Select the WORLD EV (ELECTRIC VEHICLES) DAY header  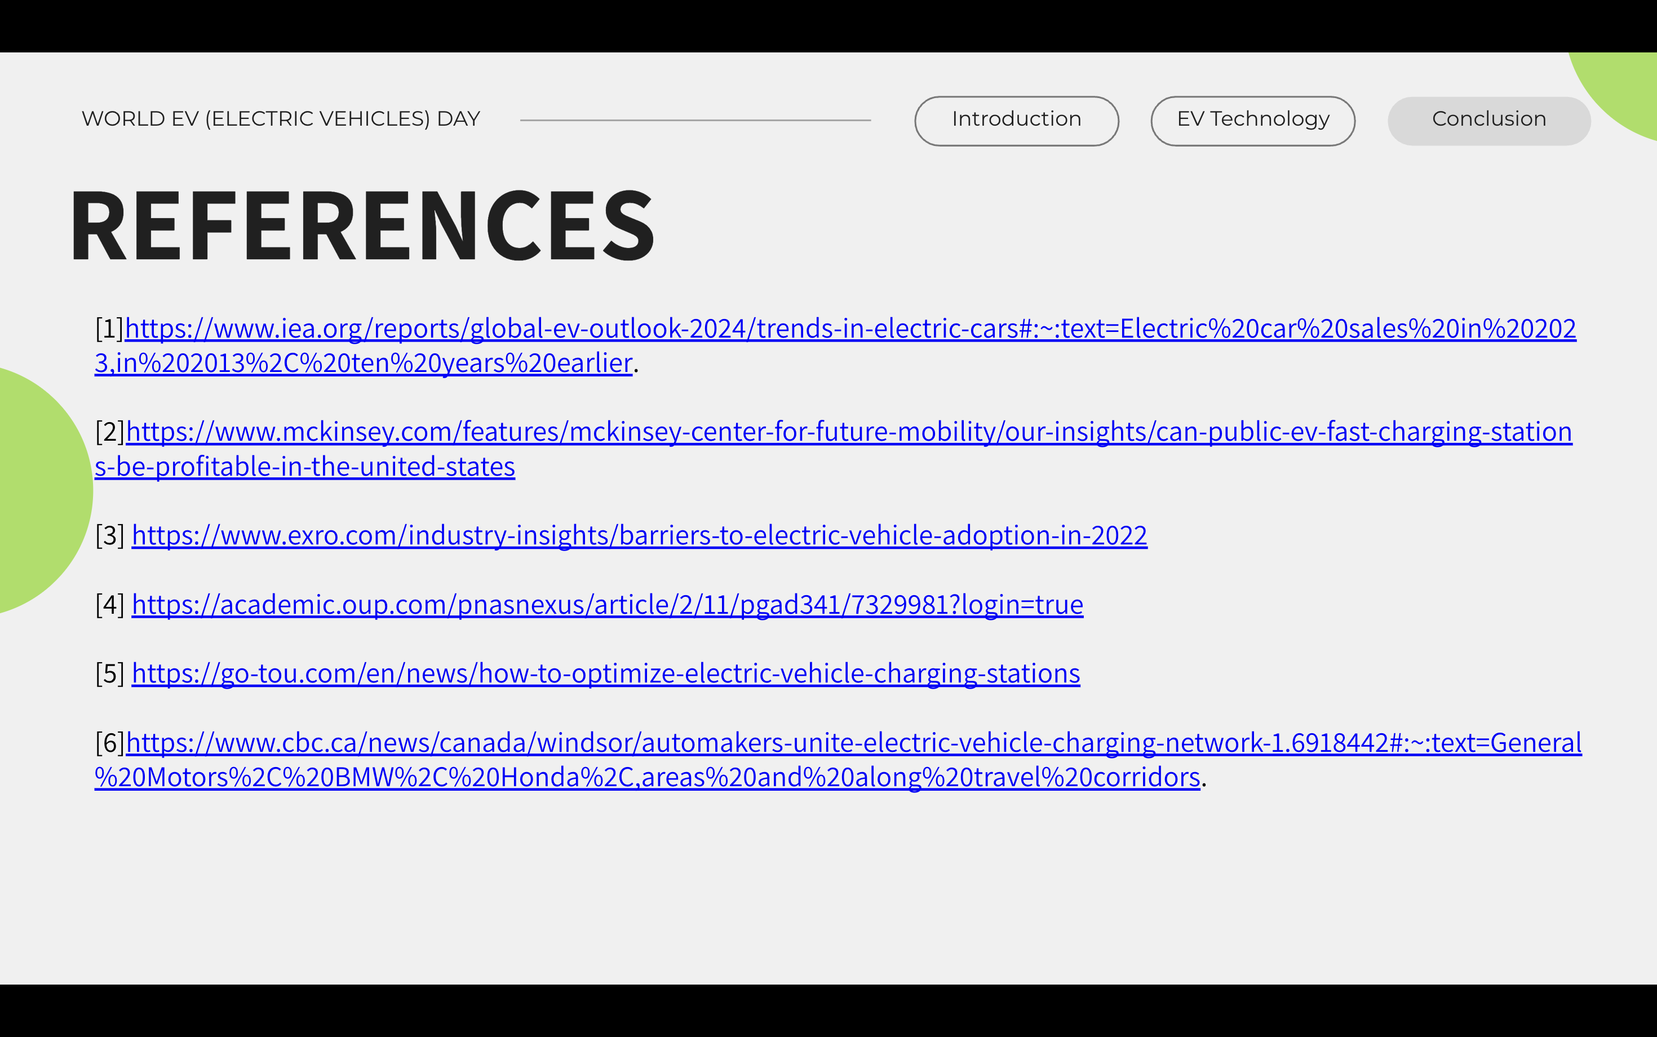[281, 119]
